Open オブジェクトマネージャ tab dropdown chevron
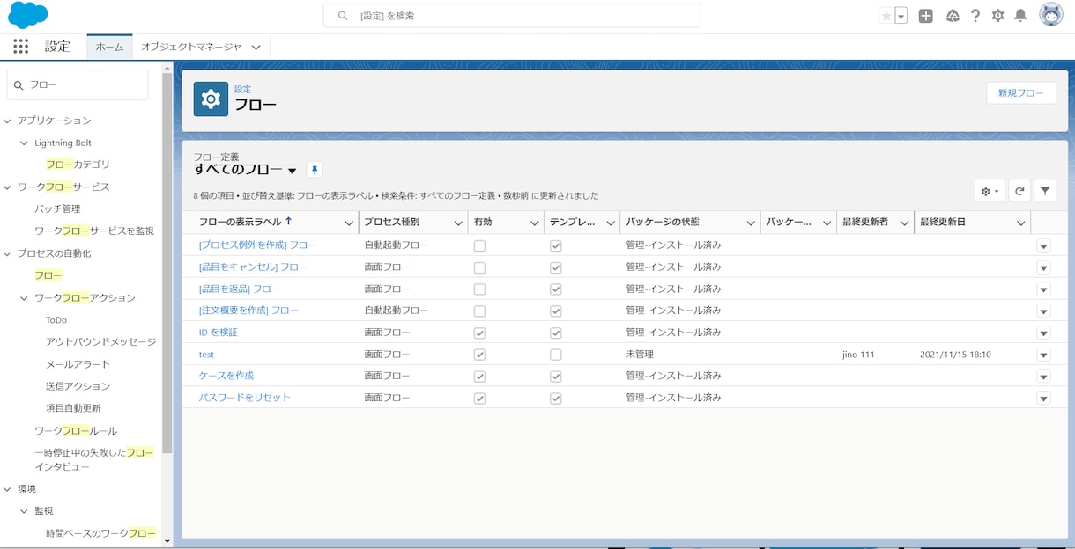1075x549 pixels. pyautogui.click(x=256, y=48)
